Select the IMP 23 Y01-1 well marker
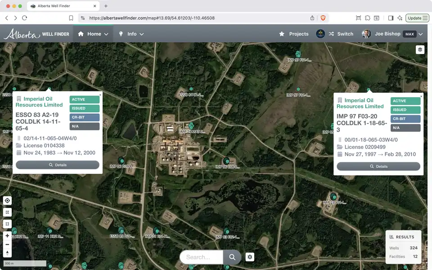 coord(333,197)
